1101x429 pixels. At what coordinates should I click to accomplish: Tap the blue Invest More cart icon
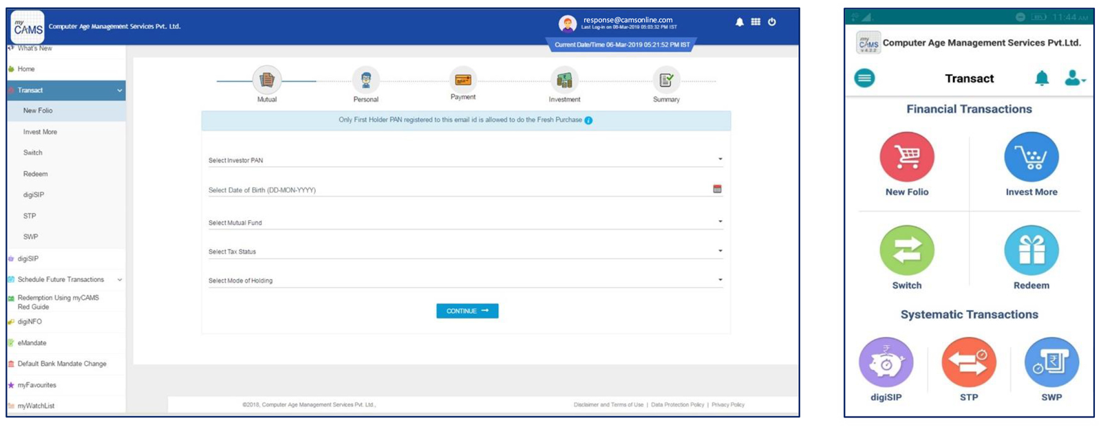click(1031, 157)
